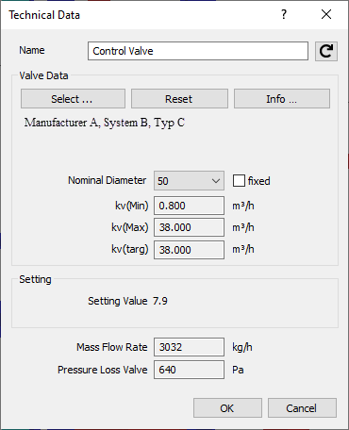Click the kv(Max) label
349x430 pixels.
tap(130, 227)
